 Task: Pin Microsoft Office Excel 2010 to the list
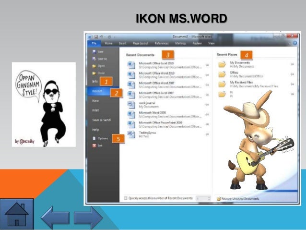point(207,65)
